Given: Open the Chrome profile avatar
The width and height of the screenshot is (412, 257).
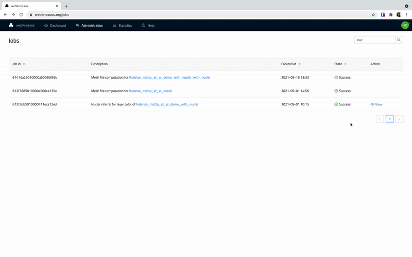Looking at the screenshot, I should click(399, 15).
